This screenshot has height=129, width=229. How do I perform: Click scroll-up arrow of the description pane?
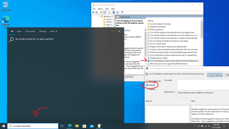(x=146, y=30)
